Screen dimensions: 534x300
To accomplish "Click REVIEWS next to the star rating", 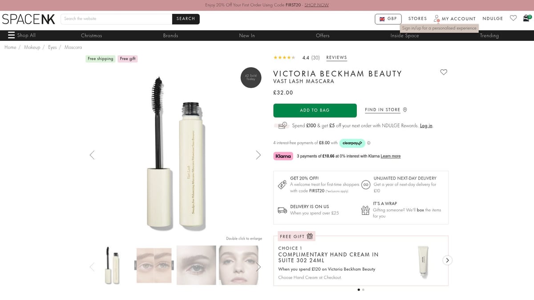I will [337, 57].
